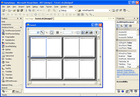Collapse the Appearance property category

(117, 40)
